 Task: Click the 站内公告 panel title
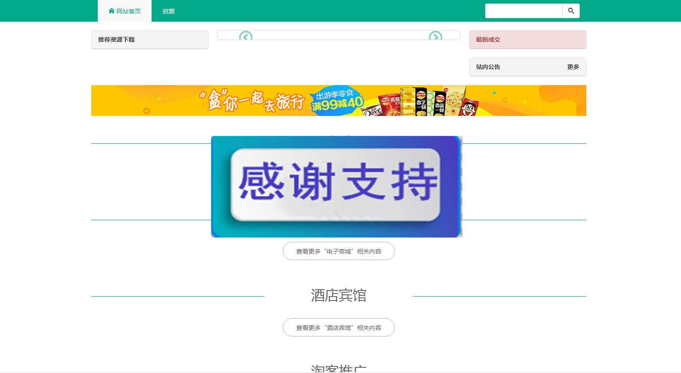pos(488,67)
